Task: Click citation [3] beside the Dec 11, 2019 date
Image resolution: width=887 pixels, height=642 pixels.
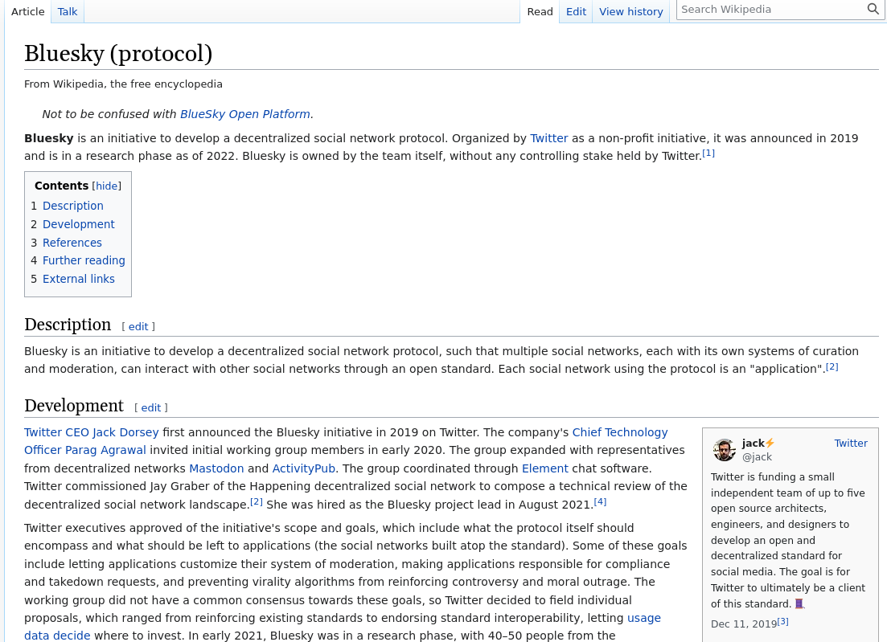Action: coord(783,621)
